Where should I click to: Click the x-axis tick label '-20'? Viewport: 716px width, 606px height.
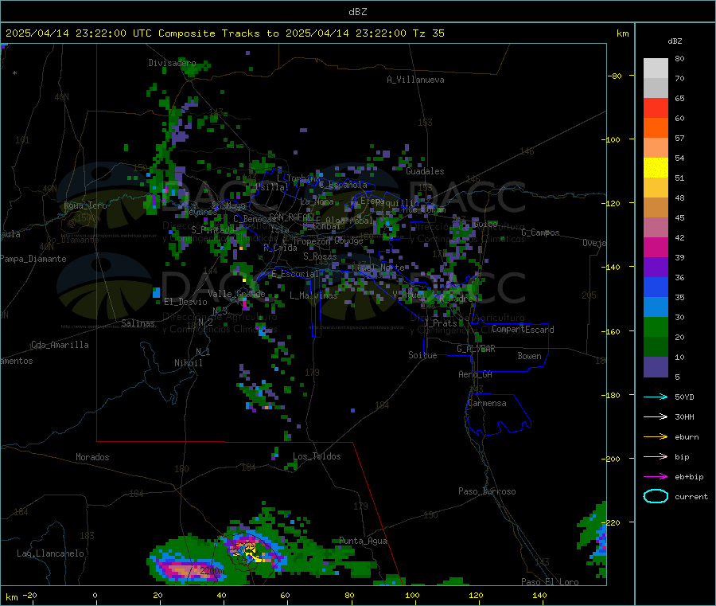(29, 596)
